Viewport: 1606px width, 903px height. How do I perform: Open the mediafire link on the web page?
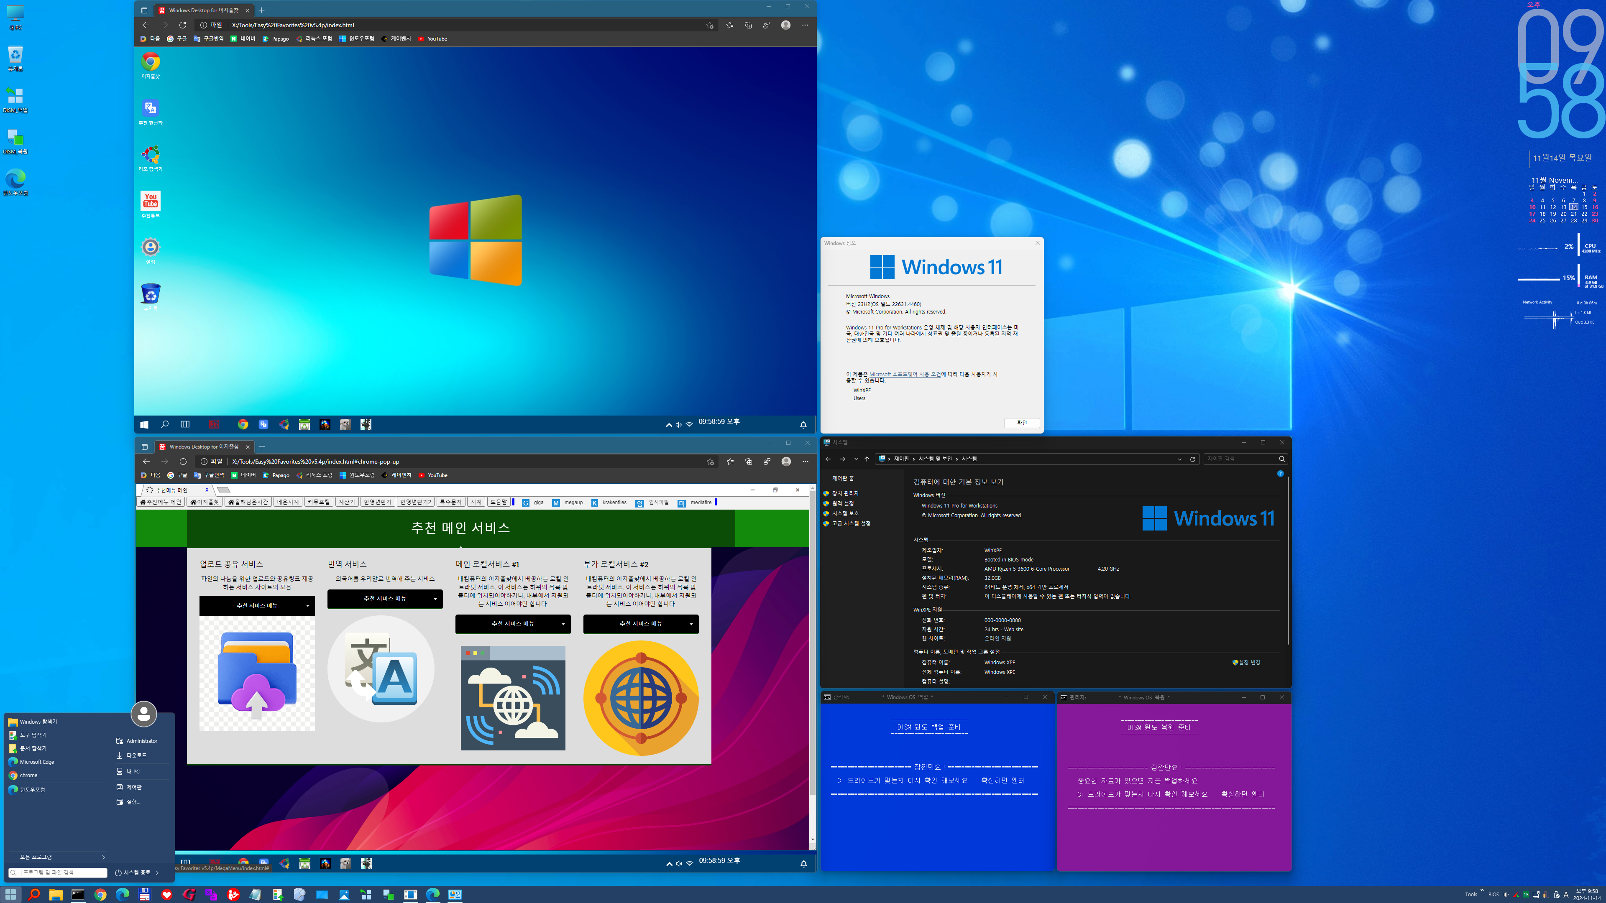tap(695, 502)
